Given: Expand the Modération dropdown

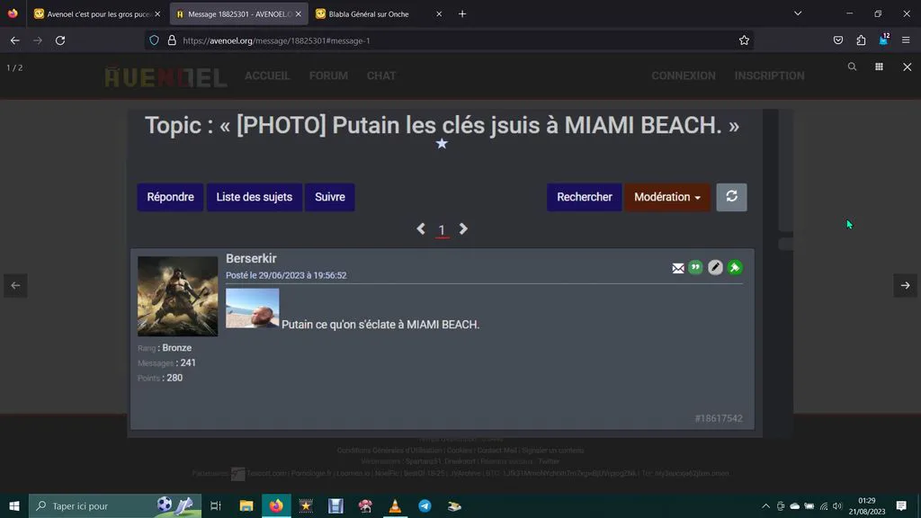Looking at the screenshot, I should pos(666,197).
